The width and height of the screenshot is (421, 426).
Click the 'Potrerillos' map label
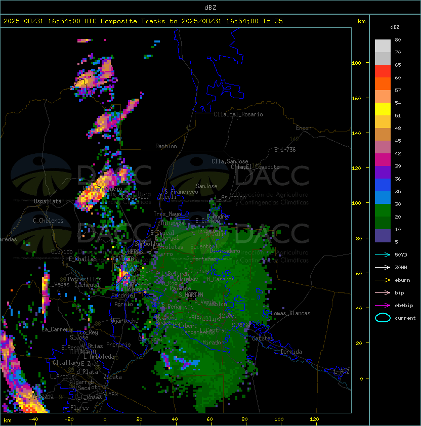[85, 279]
